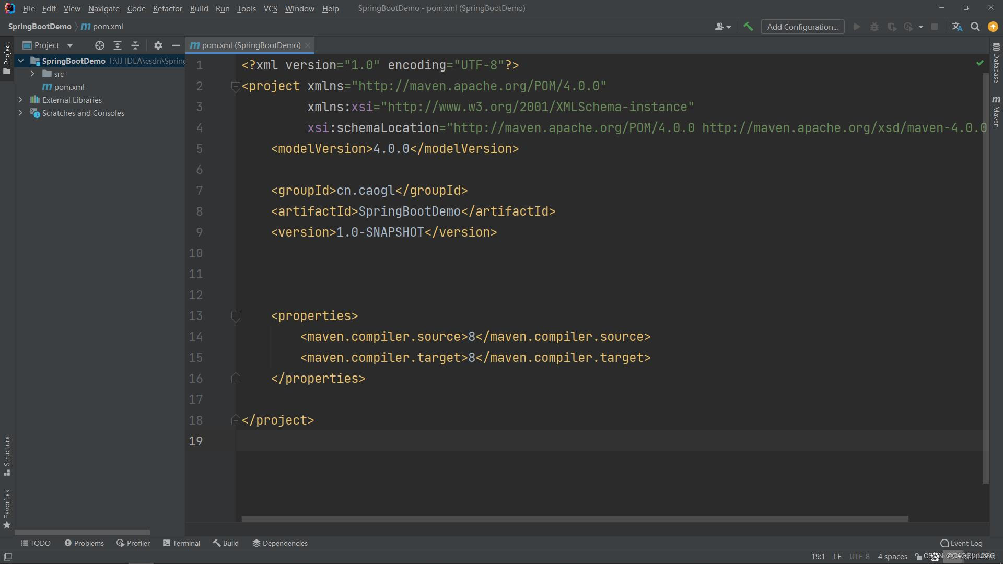Expand the Scratches and Consoles node

(20, 113)
